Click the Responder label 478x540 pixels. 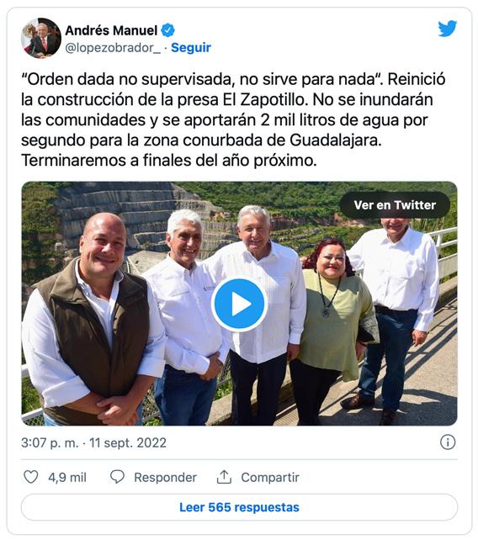pyautogui.click(x=165, y=477)
